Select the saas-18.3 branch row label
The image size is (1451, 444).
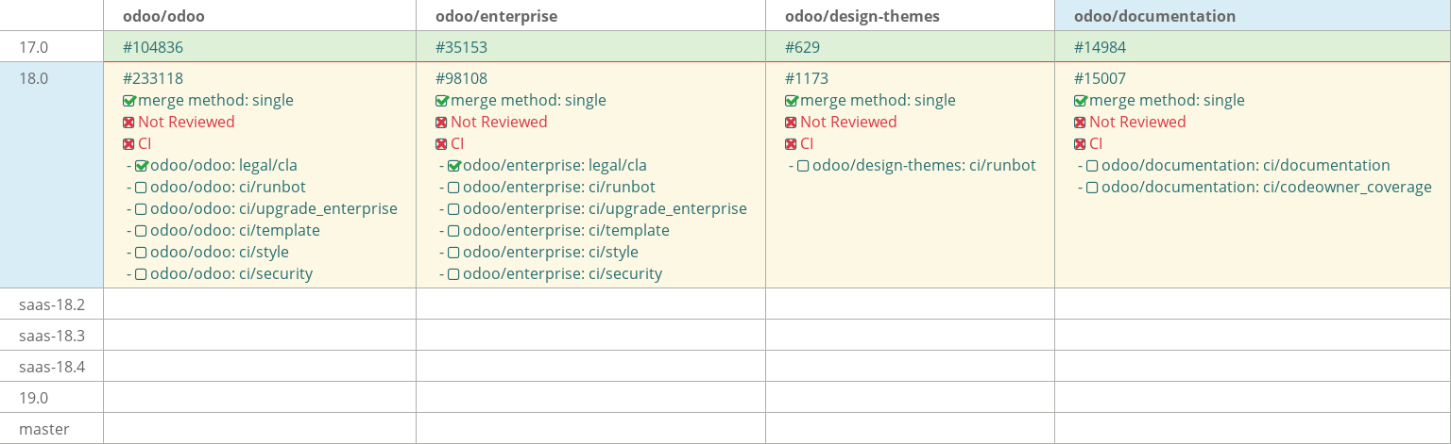coord(52,336)
